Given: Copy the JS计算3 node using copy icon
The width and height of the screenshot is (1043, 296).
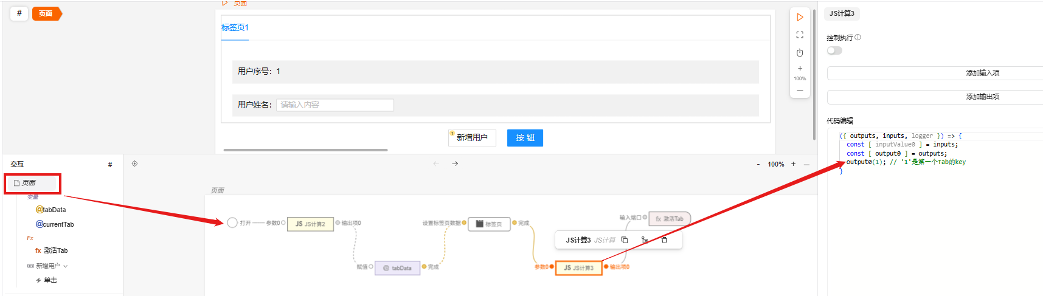Looking at the screenshot, I should pyautogui.click(x=624, y=240).
